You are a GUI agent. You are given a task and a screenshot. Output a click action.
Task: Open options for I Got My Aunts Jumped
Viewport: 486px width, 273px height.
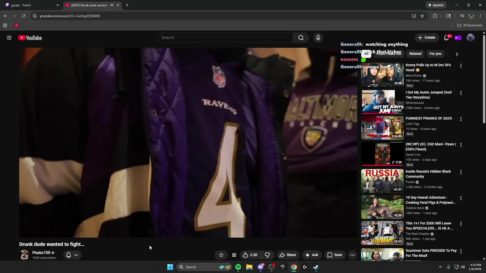(x=461, y=93)
